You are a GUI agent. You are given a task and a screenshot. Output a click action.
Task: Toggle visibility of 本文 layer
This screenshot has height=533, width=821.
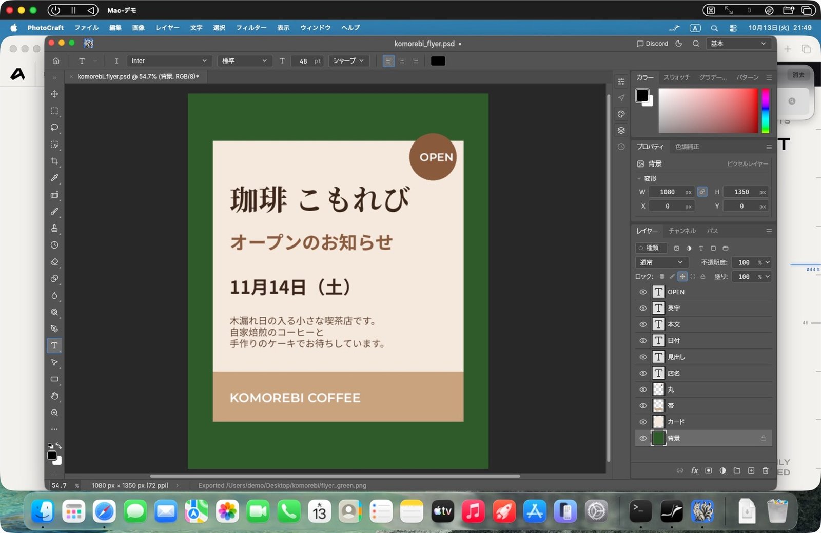pos(642,324)
